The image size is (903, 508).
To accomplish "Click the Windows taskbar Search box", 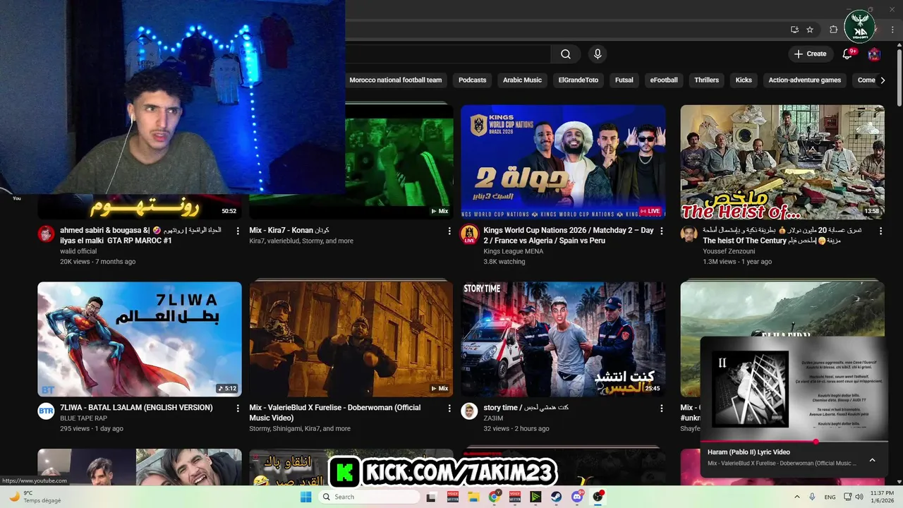I will coord(370,497).
